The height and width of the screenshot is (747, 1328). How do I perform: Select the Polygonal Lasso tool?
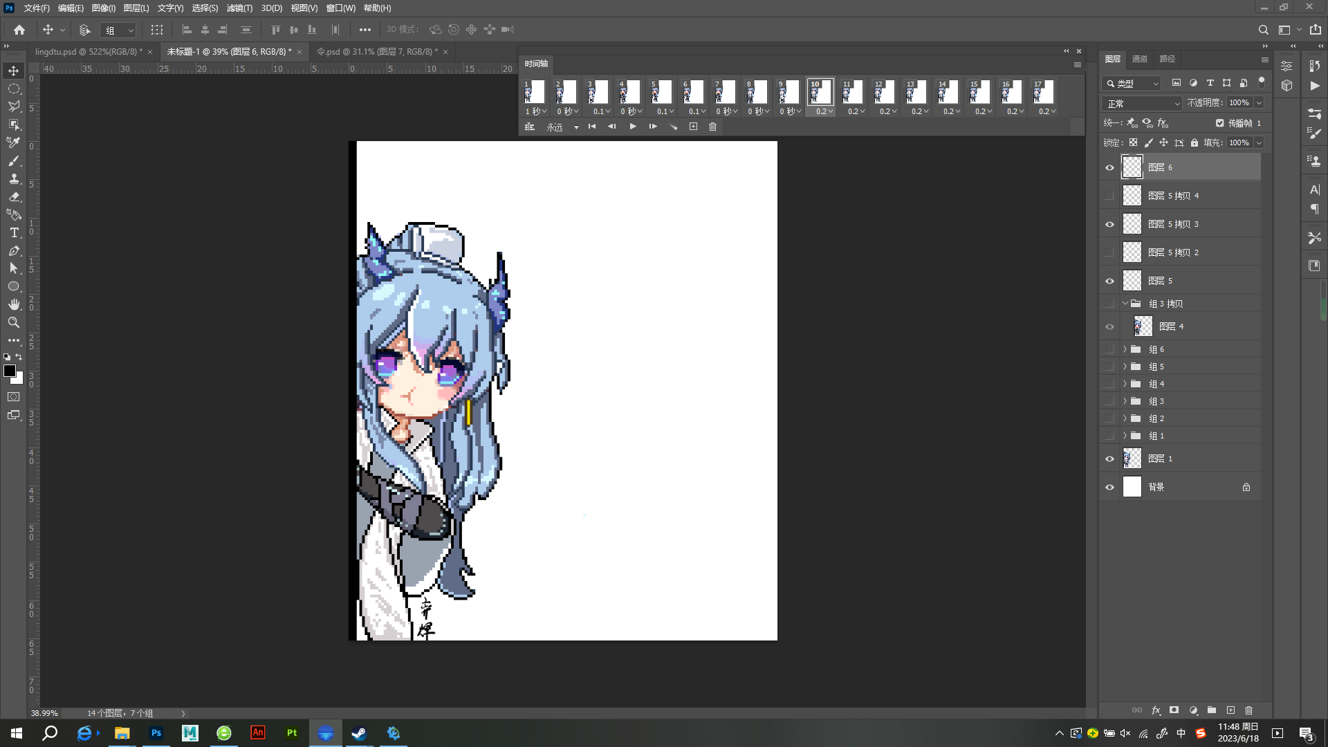coord(14,107)
